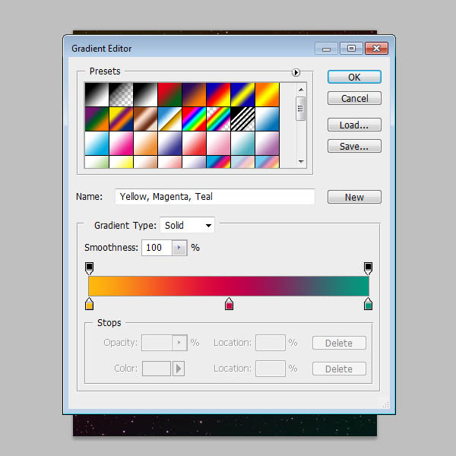Image resolution: width=456 pixels, height=456 pixels.
Task: Click on the gradient preview bar
Action: click(x=229, y=287)
